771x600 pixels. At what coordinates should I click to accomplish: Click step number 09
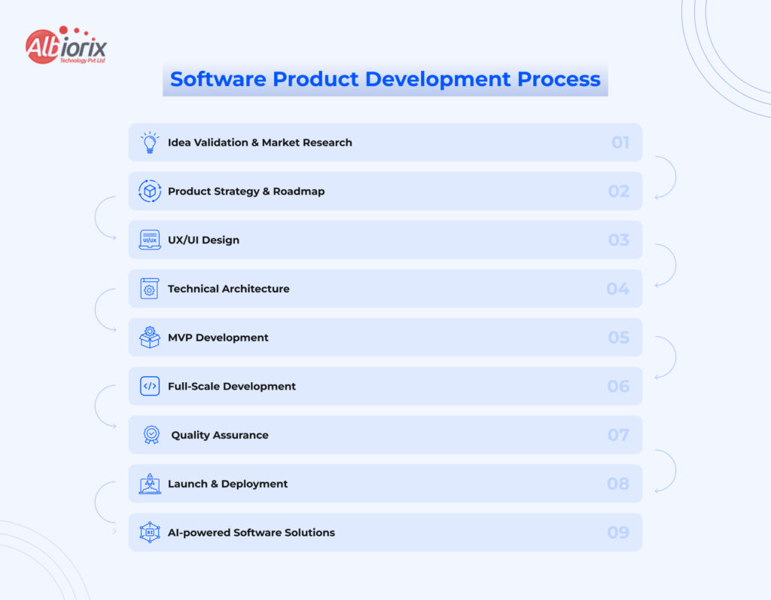(619, 533)
